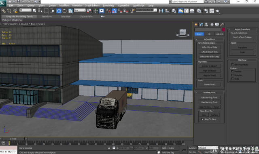This screenshot has height=154, width=259.
Task: Select the Freeform ribbon tab
Action: 47,17
